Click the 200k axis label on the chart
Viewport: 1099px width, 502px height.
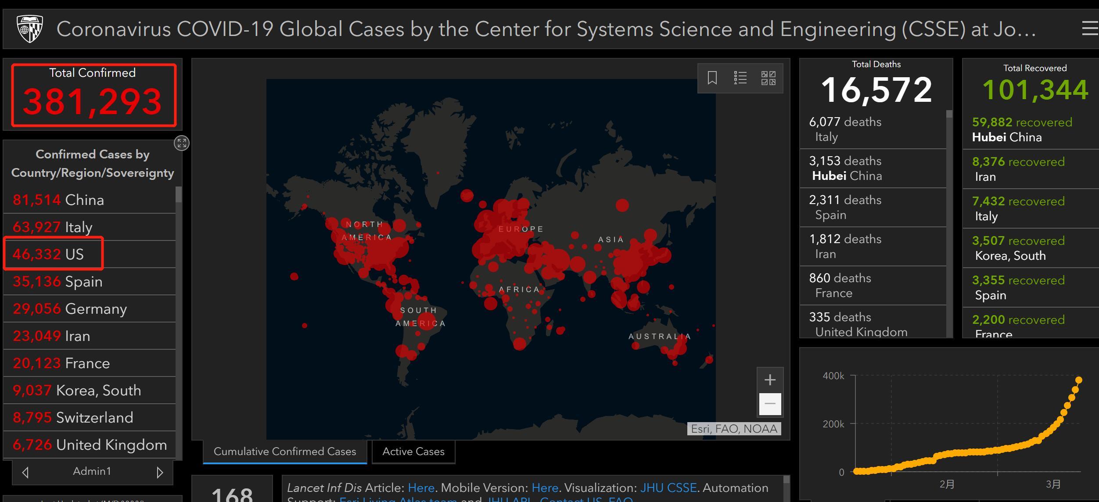[x=833, y=424]
